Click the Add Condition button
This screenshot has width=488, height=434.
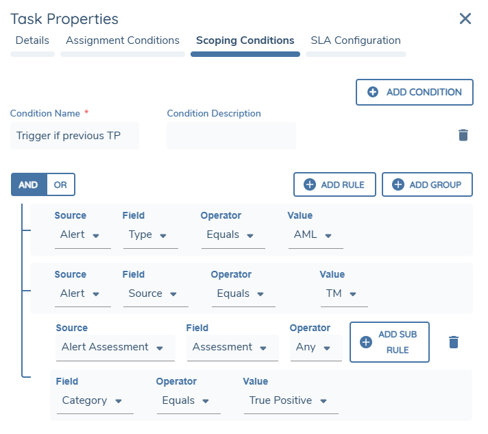[x=415, y=92]
